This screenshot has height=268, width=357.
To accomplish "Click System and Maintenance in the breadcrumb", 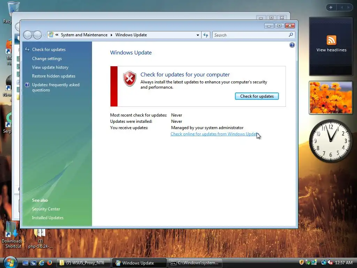I will pos(84,35).
